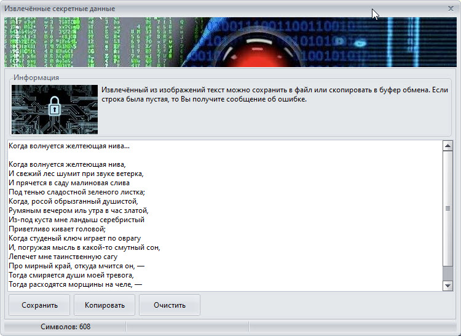
Task: Click line Приветливо кивает головой
Action: 57,229
